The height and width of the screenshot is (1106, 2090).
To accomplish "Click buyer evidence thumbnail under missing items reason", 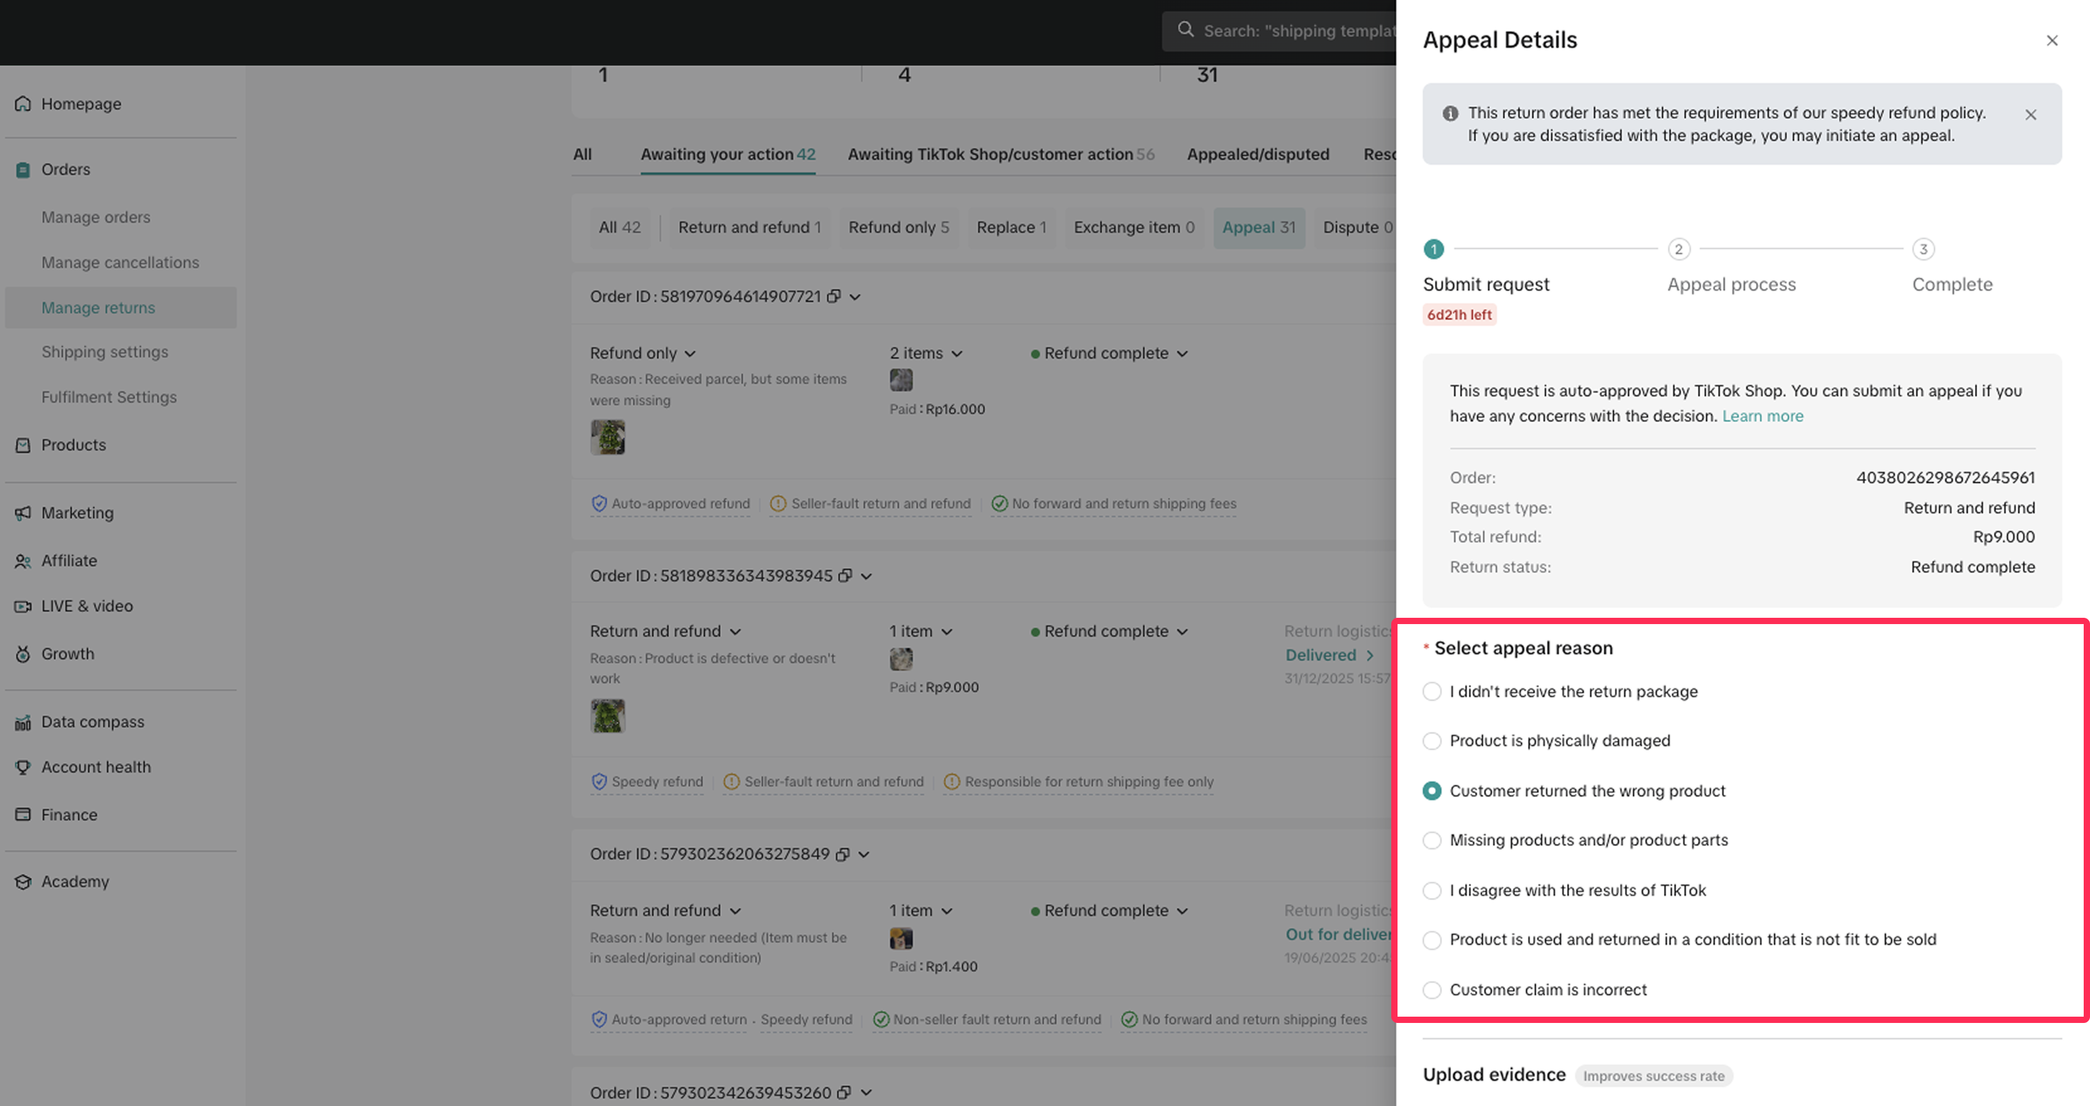I will coord(607,437).
